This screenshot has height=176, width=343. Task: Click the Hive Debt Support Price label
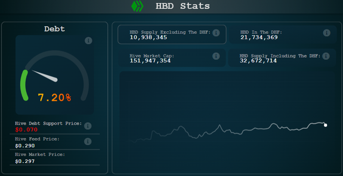48,123
